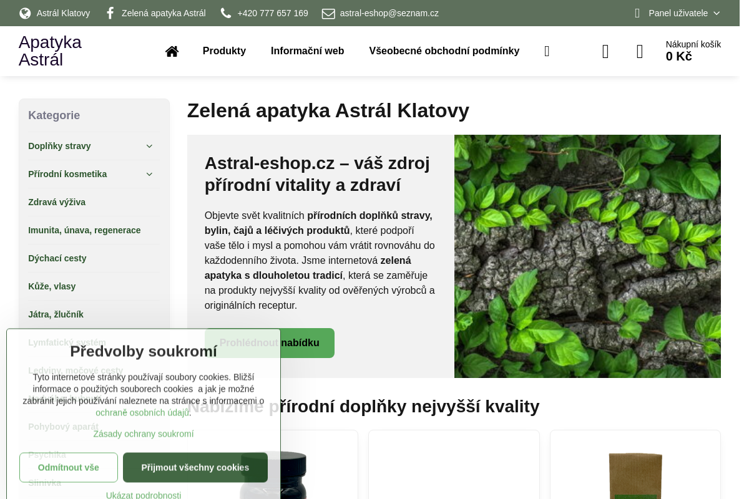749x499 pixels.
Task: Click the Odmítnout vše cookies button
Action: [69, 467]
